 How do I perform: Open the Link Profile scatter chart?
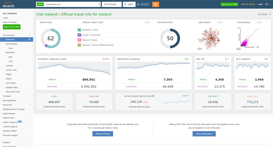(248, 38)
